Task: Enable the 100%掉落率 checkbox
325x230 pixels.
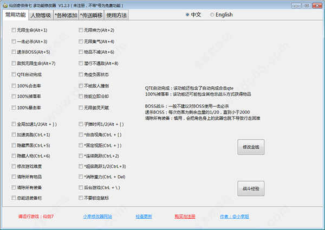Action: pos(14,97)
